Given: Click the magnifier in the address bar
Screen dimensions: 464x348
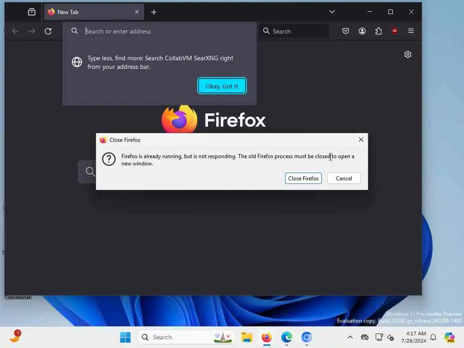Looking at the screenshot, I should tap(75, 31).
